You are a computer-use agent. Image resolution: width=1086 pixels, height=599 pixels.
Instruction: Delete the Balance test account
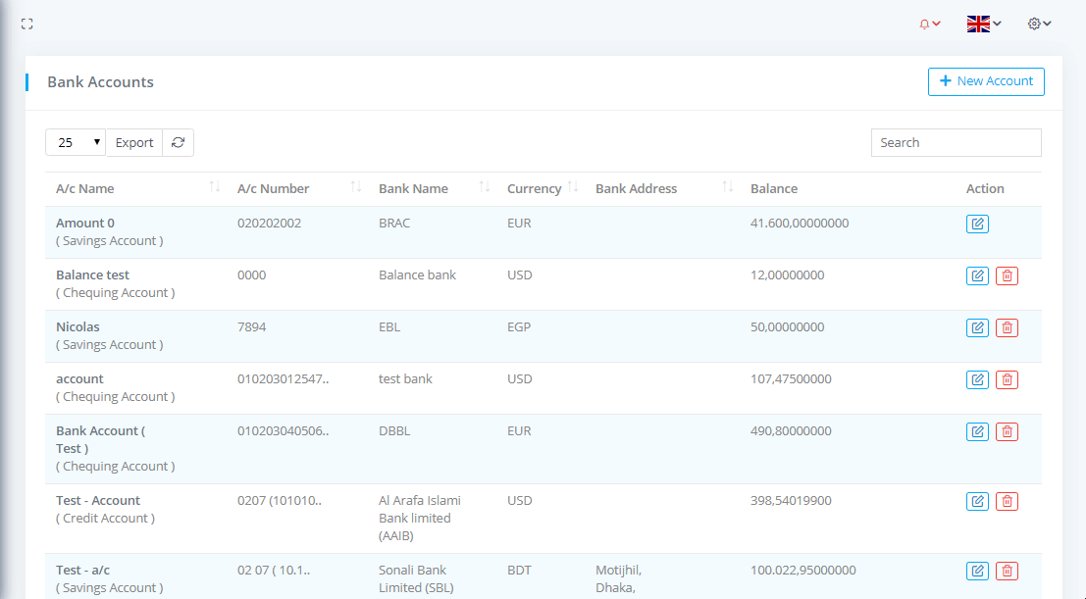pyautogui.click(x=1007, y=276)
